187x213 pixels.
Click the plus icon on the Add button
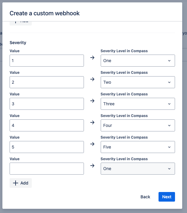click(16, 183)
